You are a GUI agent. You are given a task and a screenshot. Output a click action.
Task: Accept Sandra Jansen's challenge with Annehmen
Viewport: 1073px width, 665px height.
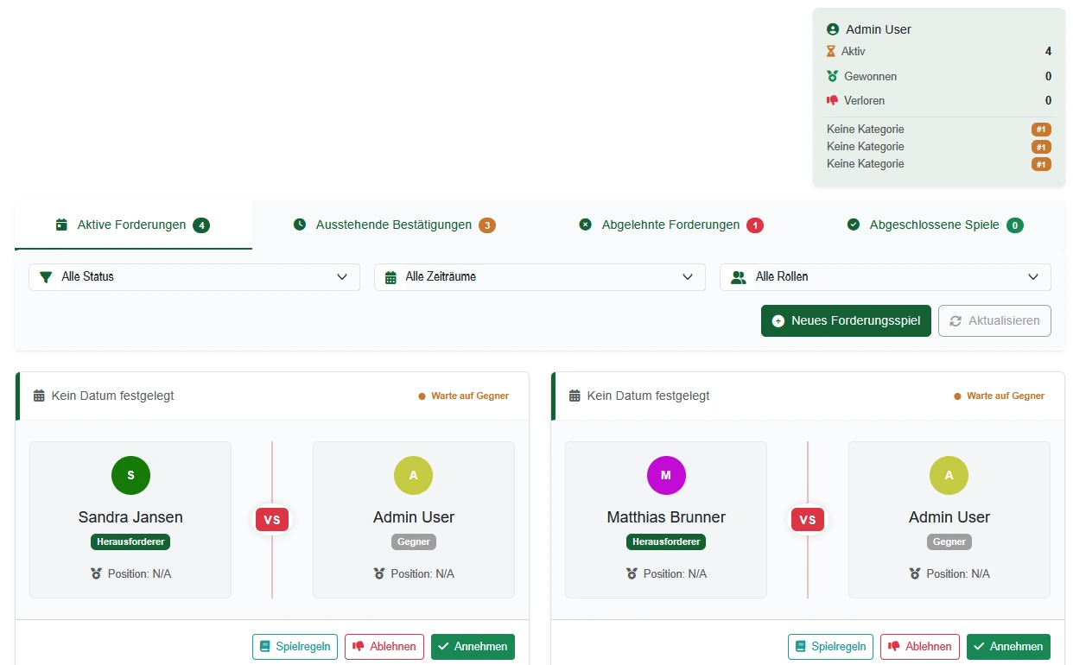pos(473,647)
